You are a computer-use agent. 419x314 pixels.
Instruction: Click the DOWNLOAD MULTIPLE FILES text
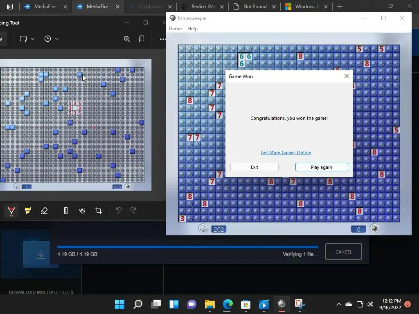[x=41, y=292]
